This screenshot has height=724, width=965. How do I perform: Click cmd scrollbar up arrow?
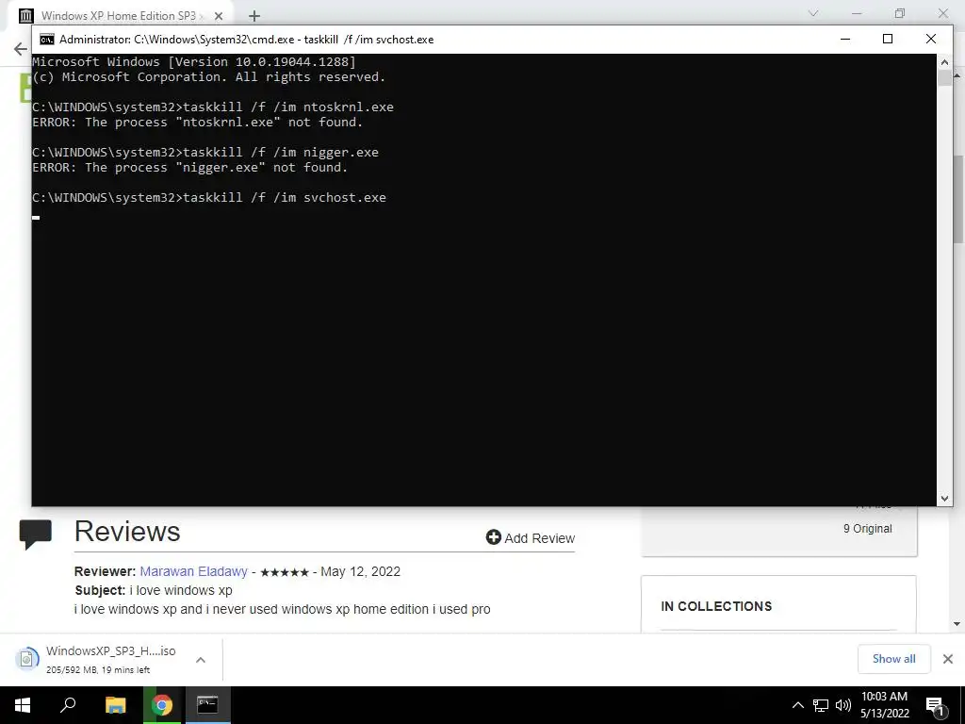(944, 62)
